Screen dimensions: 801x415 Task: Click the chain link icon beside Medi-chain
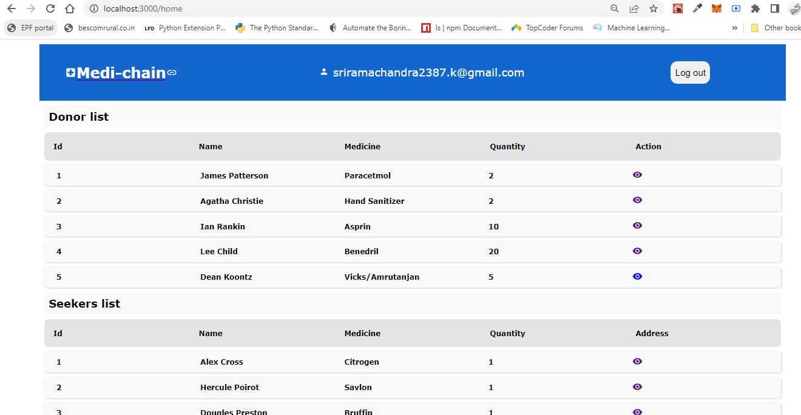(172, 73)
